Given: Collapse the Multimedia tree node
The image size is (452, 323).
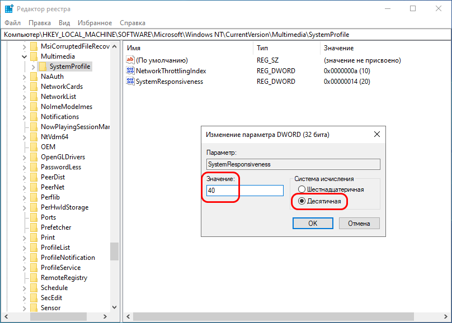Looking at the screenshot, I should 25,56.
